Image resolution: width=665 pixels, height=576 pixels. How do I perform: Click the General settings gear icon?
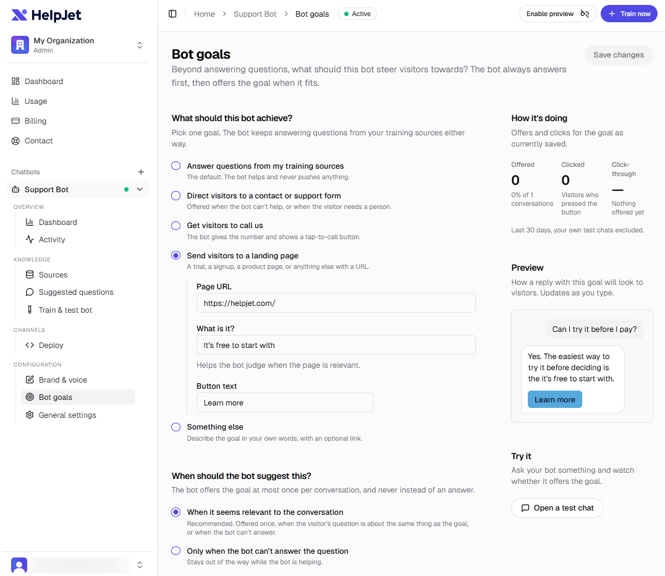(x=30, y=415)
